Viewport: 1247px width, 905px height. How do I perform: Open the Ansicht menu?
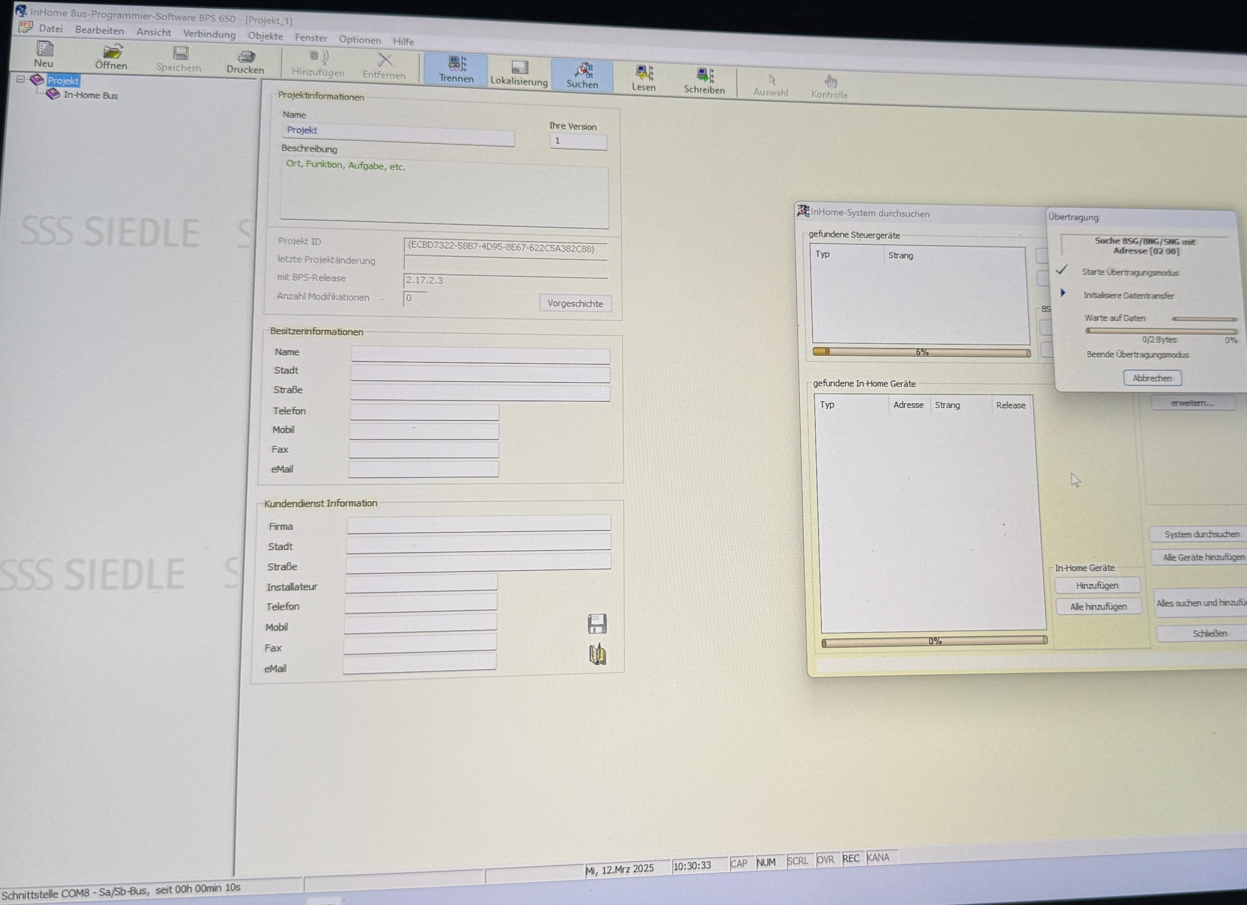[154, 33]
